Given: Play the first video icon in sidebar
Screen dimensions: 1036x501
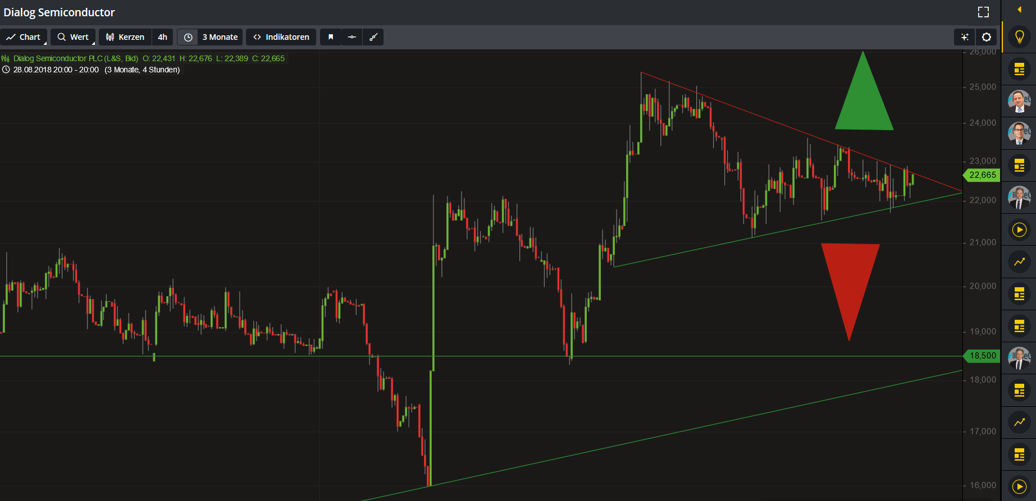Looking at the screenshot, I should (x=1019, y=229).
